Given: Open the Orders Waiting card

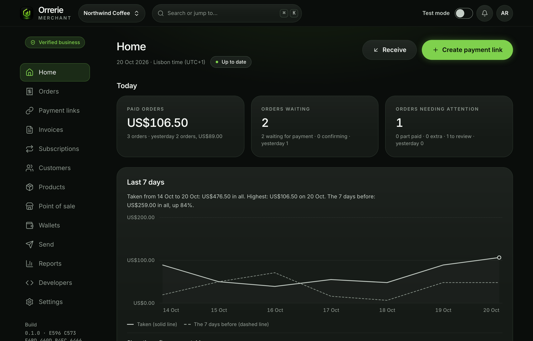Looking at the screenshot, I should [x=315, y=126].
